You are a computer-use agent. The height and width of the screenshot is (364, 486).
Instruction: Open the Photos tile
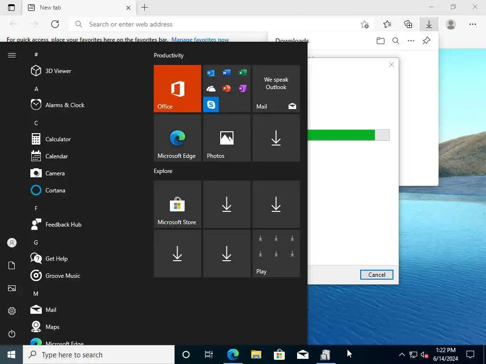(x=226, y=138)
